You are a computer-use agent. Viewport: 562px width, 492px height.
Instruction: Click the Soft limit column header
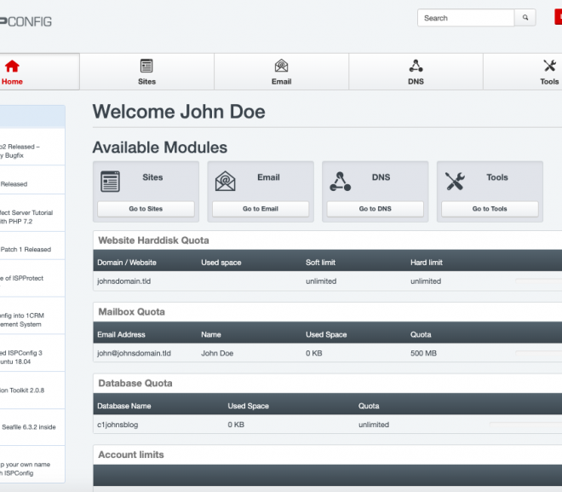point(320,263)
